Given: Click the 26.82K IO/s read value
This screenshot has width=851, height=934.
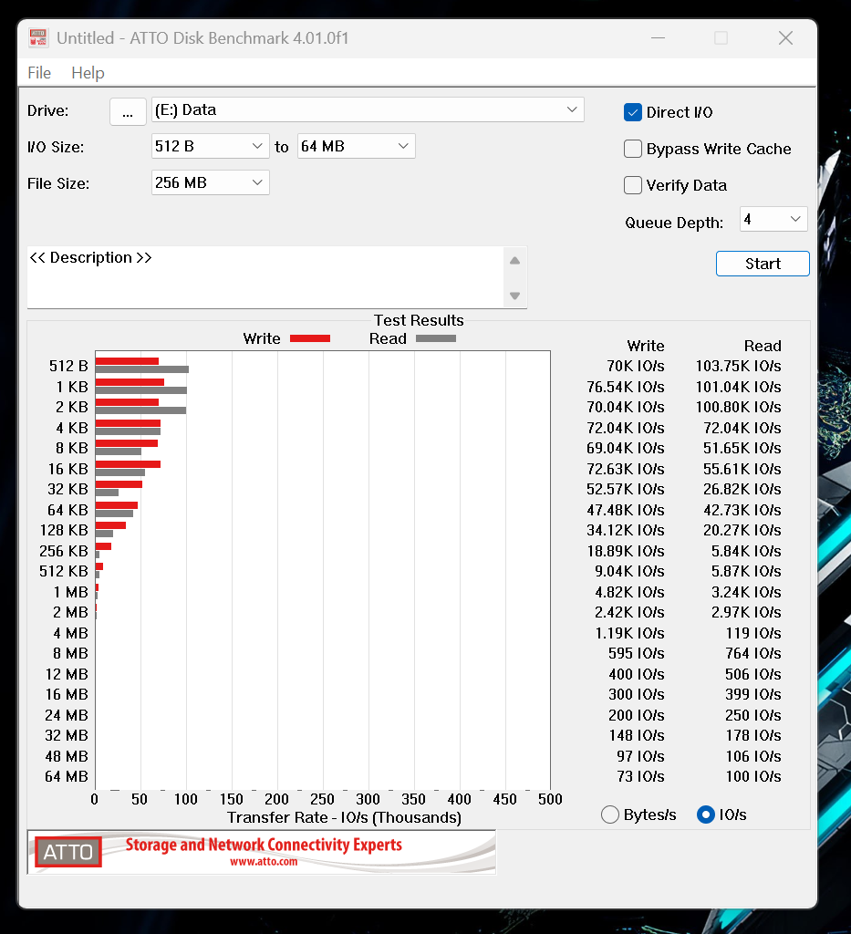Looking at the screenshot, I should tap(742, 489).
